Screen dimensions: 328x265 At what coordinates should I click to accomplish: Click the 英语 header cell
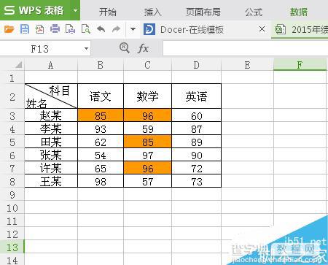(196, 96)
